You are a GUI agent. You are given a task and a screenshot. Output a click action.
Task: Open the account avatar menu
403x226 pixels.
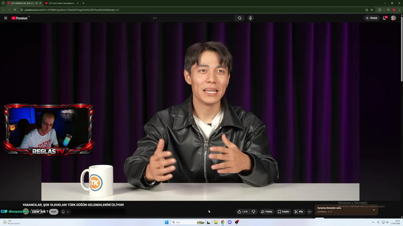click(x=393, y=18)
